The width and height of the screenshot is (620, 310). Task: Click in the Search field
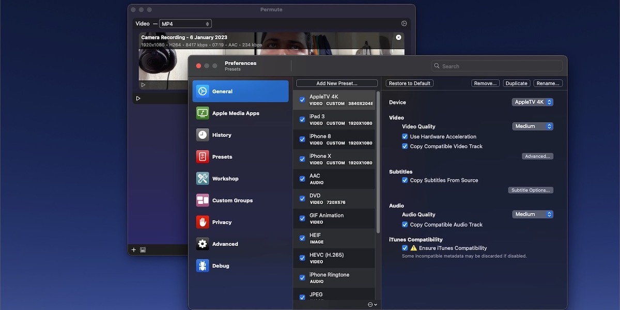click(496, 66)
